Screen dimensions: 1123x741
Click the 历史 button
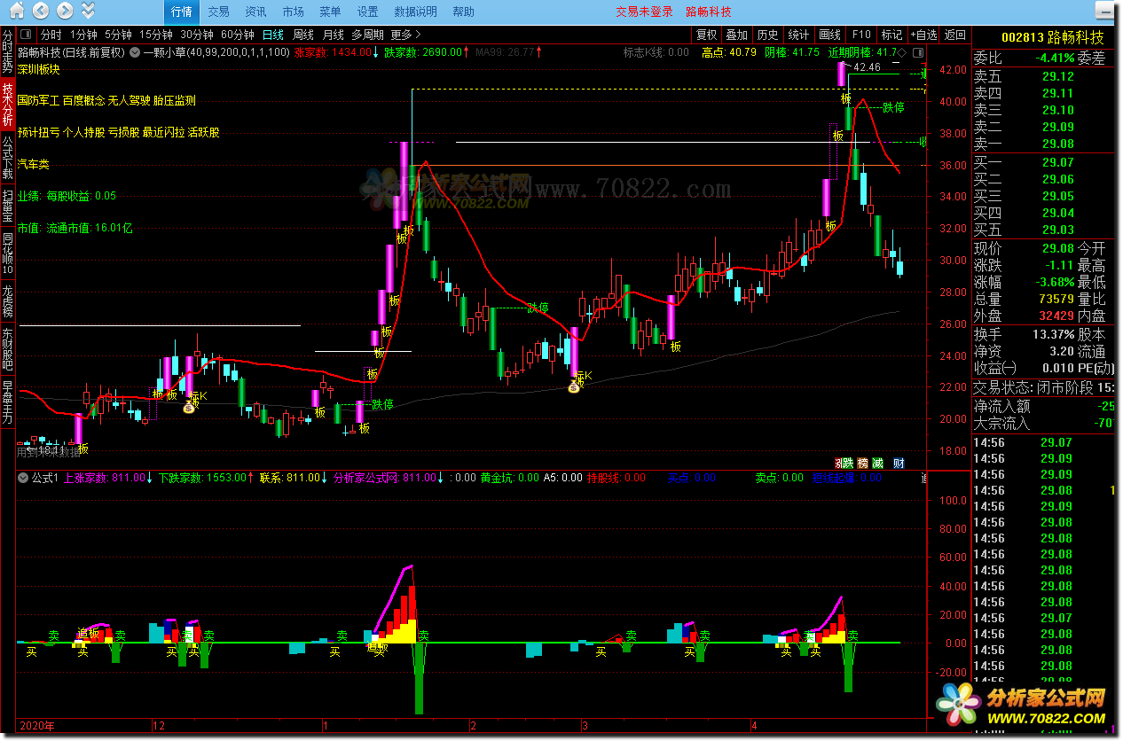(767, 35)
